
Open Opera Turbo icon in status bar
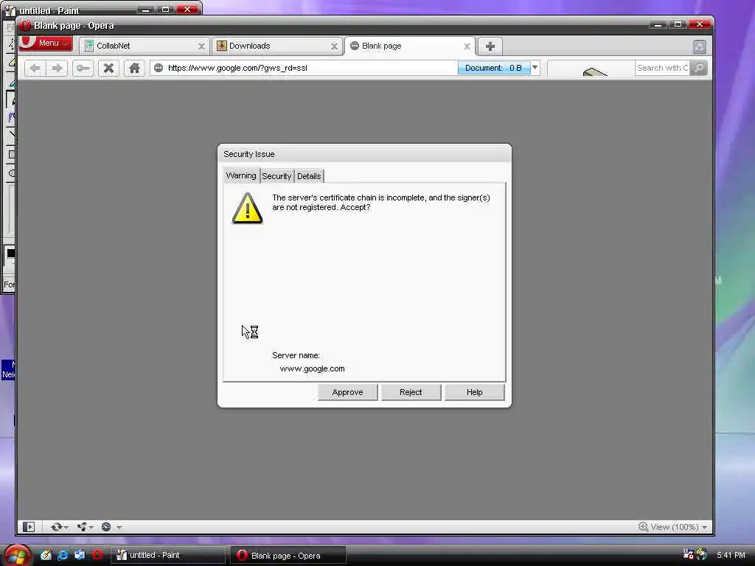tap(106, 527)
